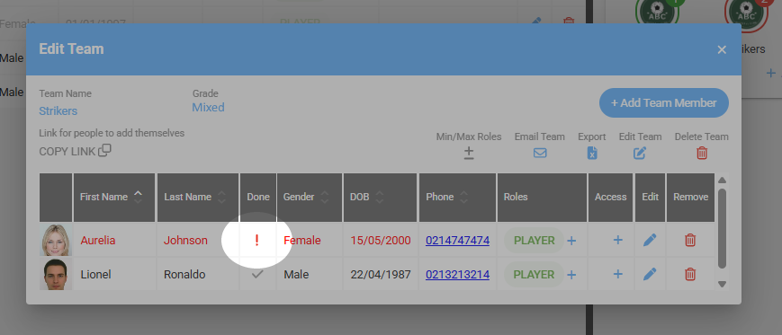Remove Lionel Ronaldo from team
782x335 pixels.
690,274
